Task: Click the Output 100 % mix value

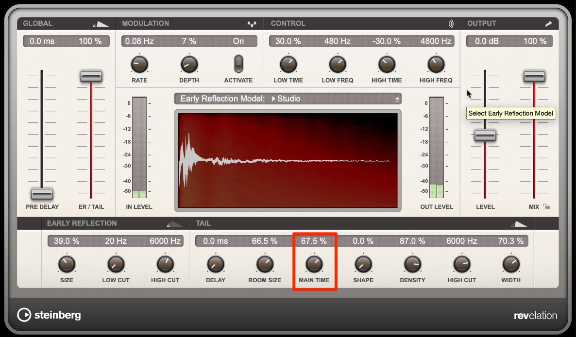Action: tap(535, 41)
